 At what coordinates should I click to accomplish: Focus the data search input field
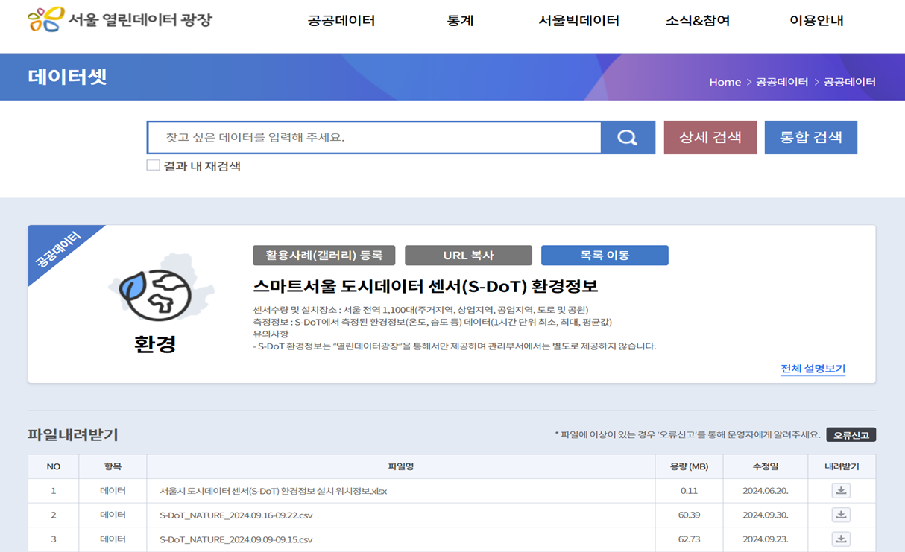click(374, 138)
